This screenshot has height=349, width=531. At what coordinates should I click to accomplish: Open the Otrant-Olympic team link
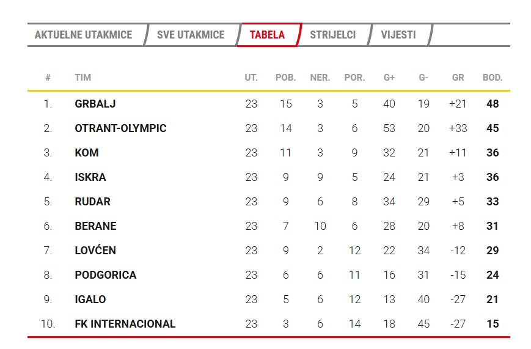point(120,128)
